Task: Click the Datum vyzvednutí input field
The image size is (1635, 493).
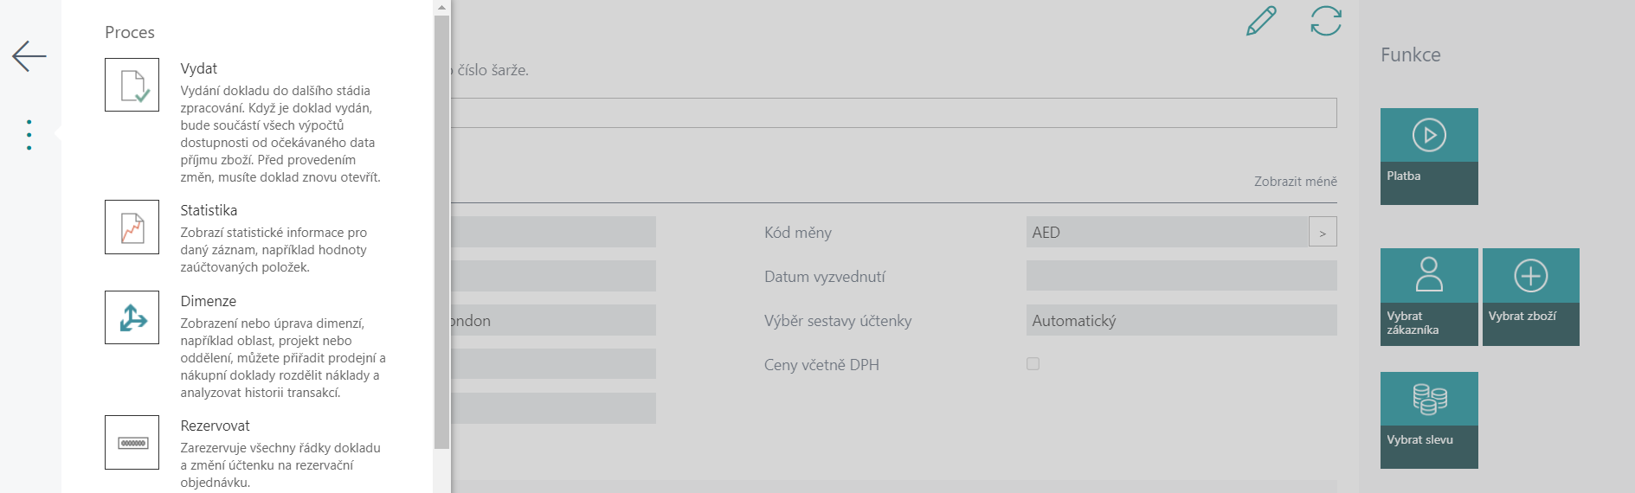Action: (1181, 276)
